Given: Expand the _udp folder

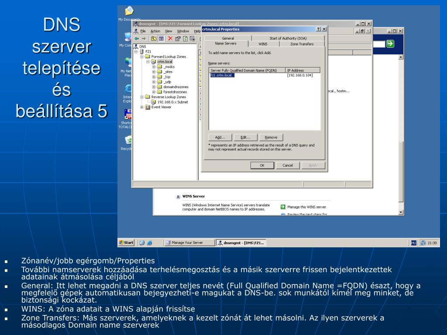Looking at the screenshot, I should (154, 82).
